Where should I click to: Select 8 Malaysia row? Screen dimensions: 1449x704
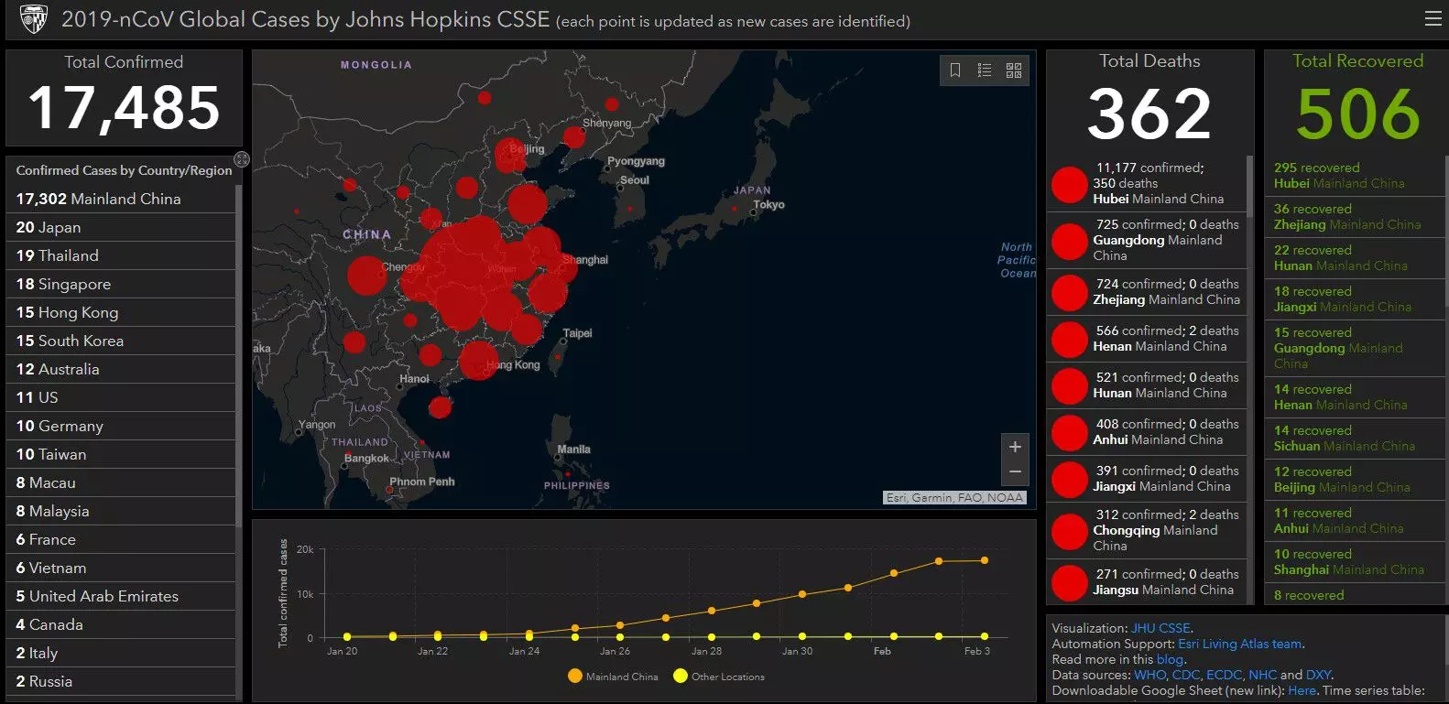(121, 511)
